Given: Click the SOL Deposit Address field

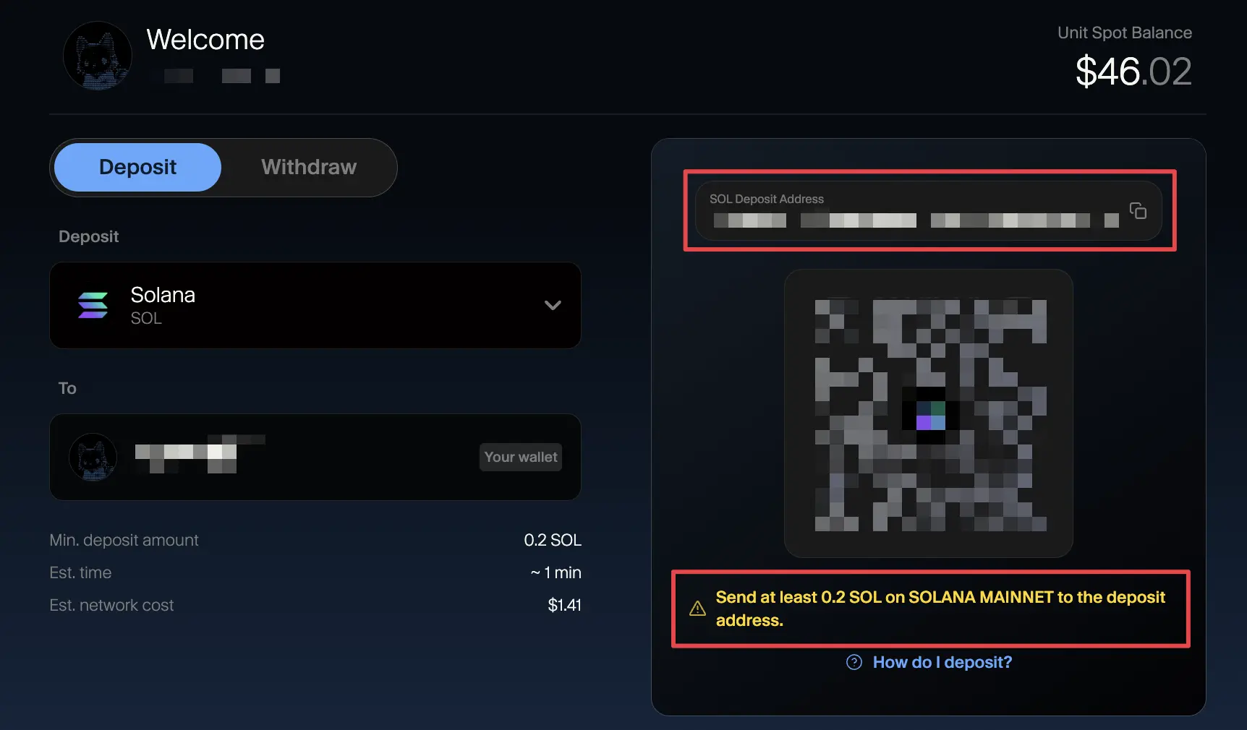Looking at the screenshot, I should [x=929, y=211].
